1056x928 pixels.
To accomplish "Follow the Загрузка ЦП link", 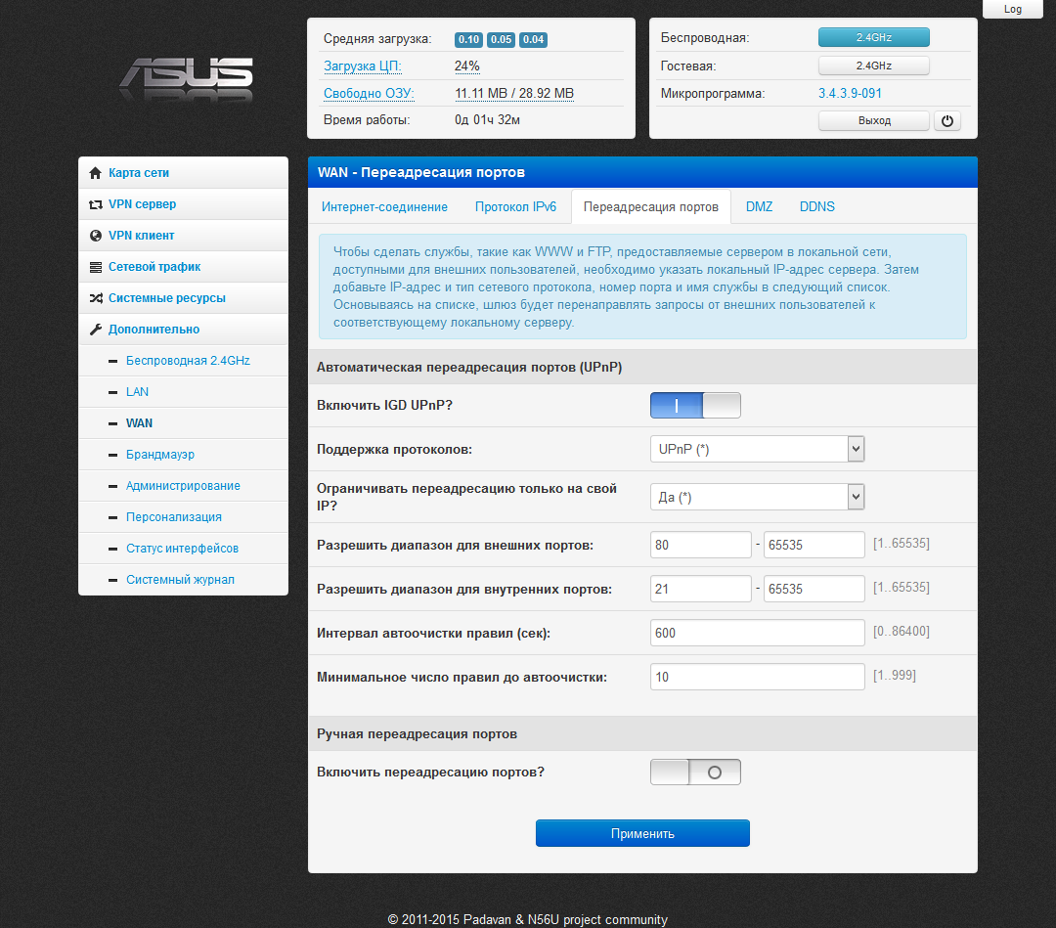I will [x=363, y=66].
